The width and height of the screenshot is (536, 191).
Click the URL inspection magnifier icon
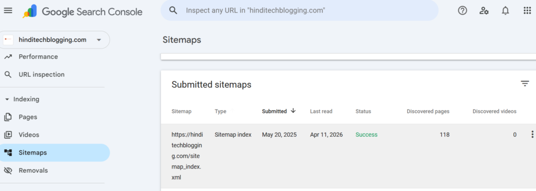click(8, 74)
